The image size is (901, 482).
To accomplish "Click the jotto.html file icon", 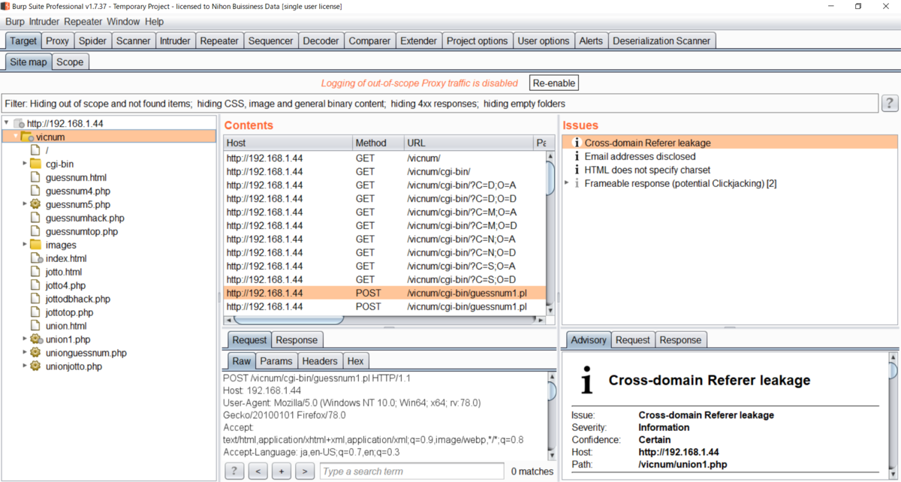I will (x=35, y=272).
